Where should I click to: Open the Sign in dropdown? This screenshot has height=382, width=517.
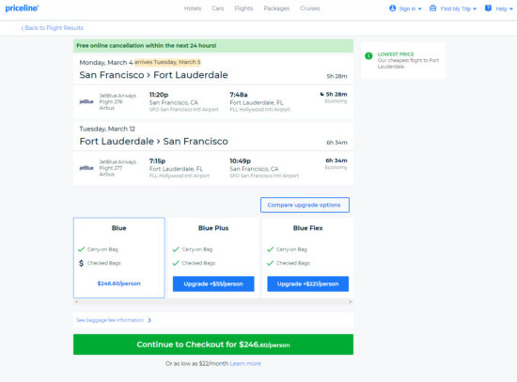tap(405, 8)
